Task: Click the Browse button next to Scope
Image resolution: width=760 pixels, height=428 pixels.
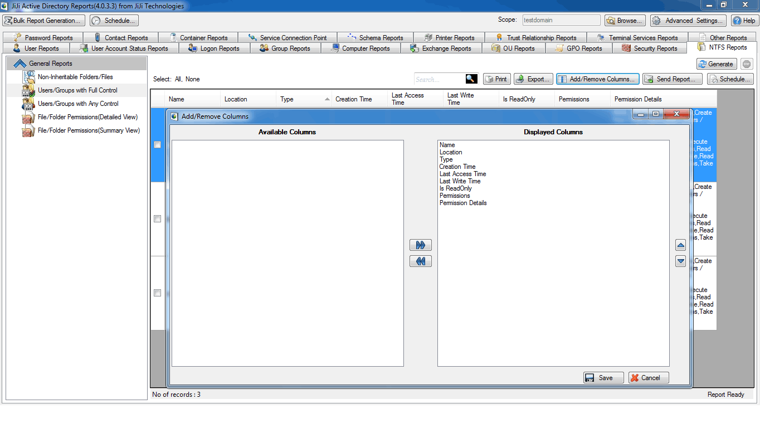Action: (x=625, y=21)
